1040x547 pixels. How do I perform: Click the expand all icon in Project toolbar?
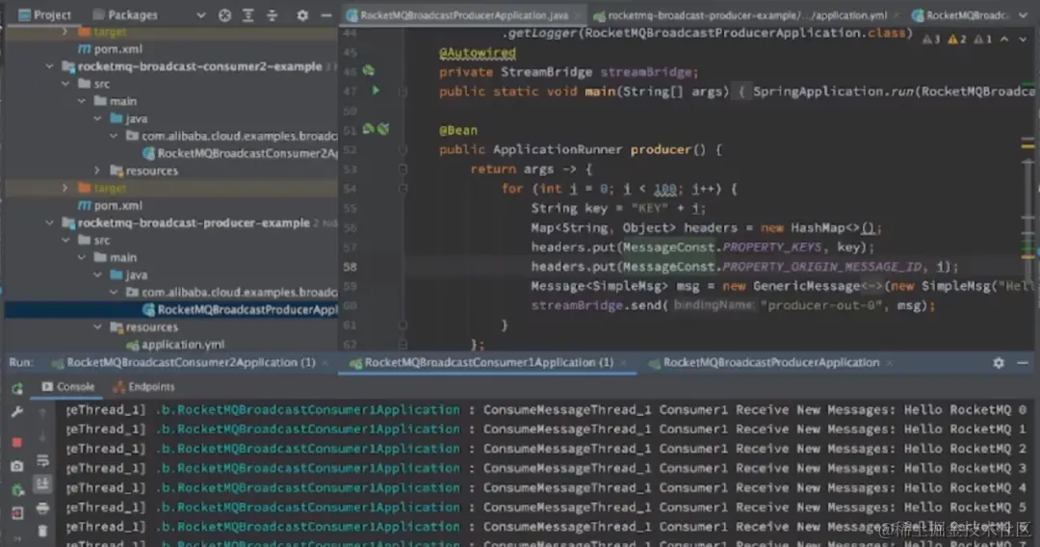[248, 14]
